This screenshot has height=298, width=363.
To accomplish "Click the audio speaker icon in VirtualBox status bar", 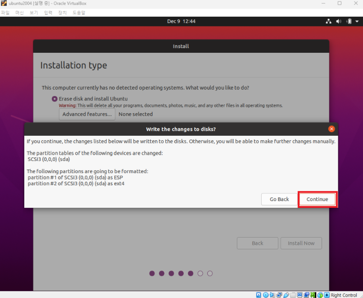I will [x=272, y=295].
